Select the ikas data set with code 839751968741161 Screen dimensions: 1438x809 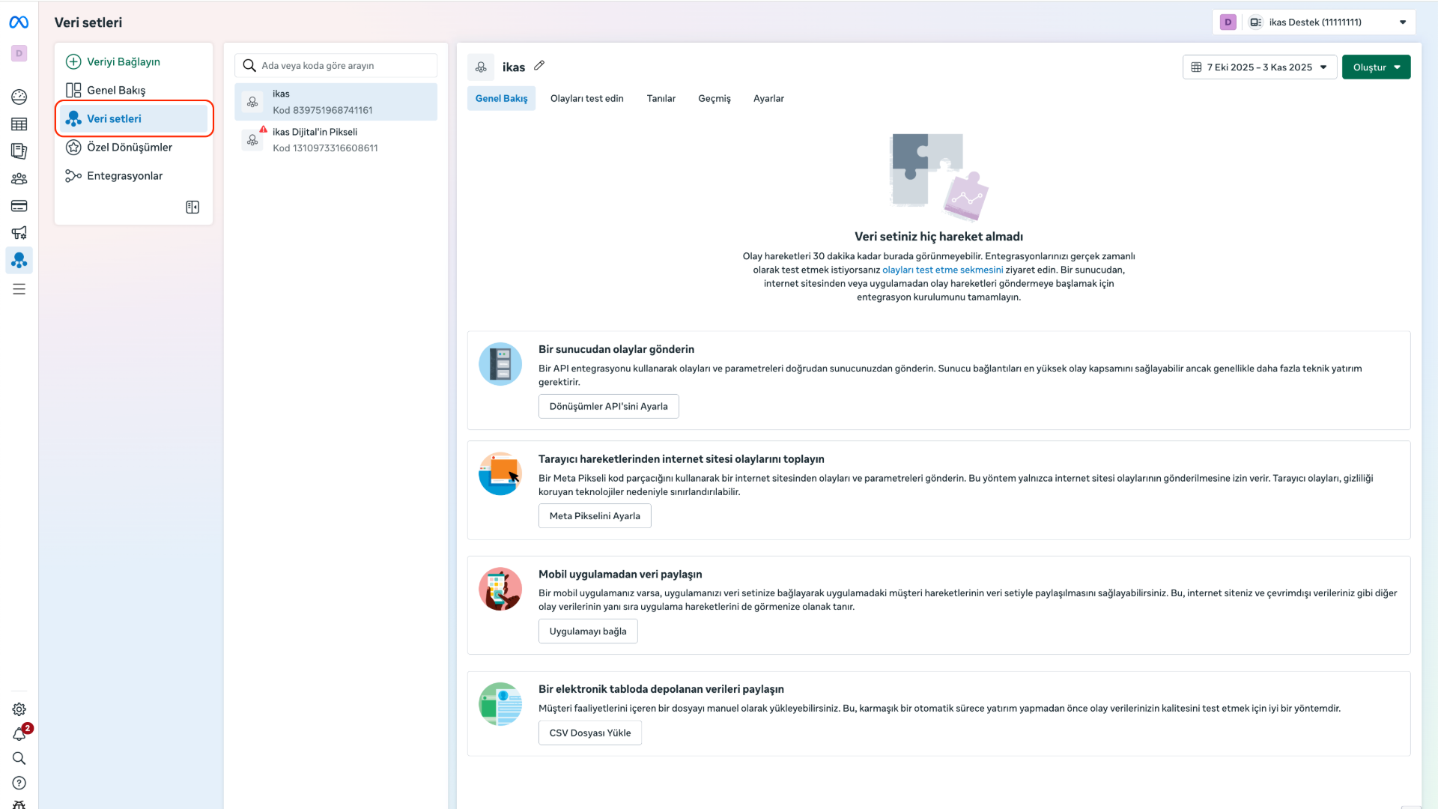coord(336,102)
